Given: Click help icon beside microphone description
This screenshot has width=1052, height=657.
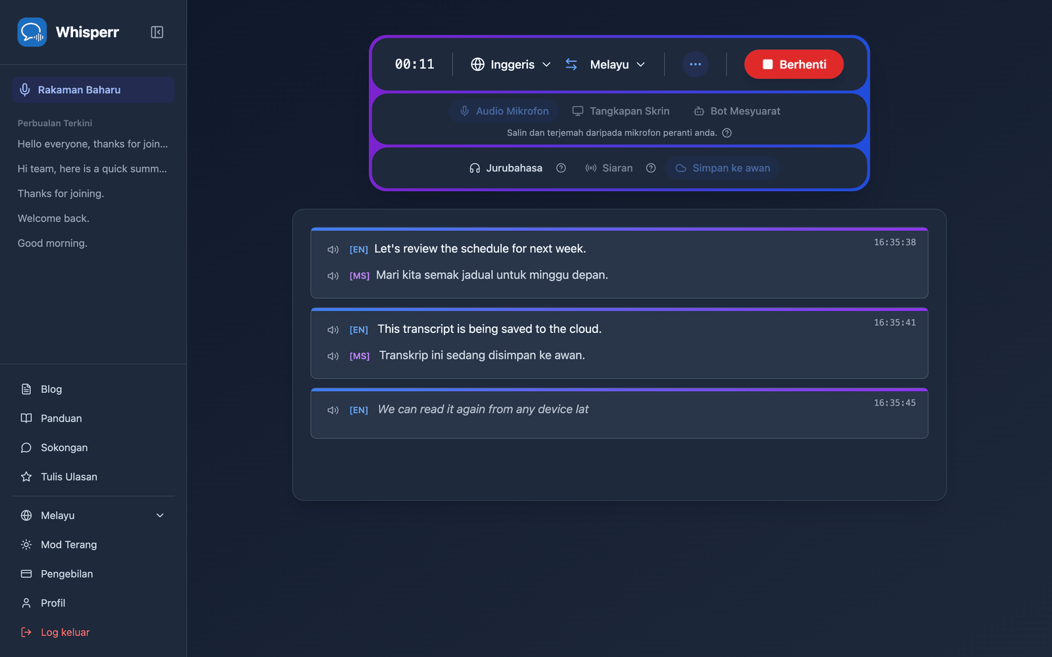Looking at the screenshot, I should pos(727,133).
